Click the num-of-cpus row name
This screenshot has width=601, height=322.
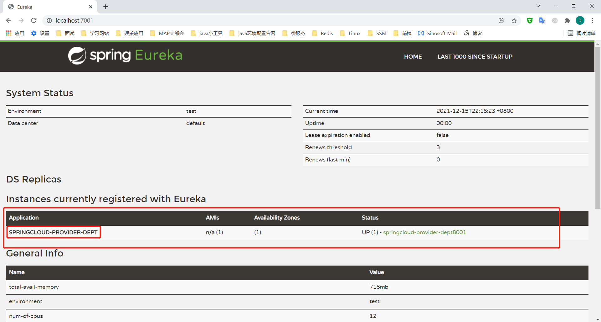26,316
